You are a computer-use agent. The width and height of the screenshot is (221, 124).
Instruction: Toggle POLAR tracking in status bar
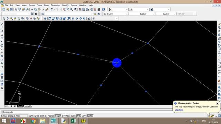[51, 116]
